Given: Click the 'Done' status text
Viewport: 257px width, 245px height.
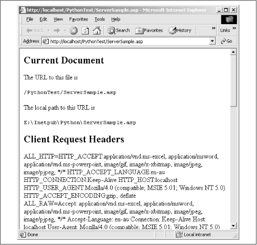Looking at the screenshot, I should [33, 235].
